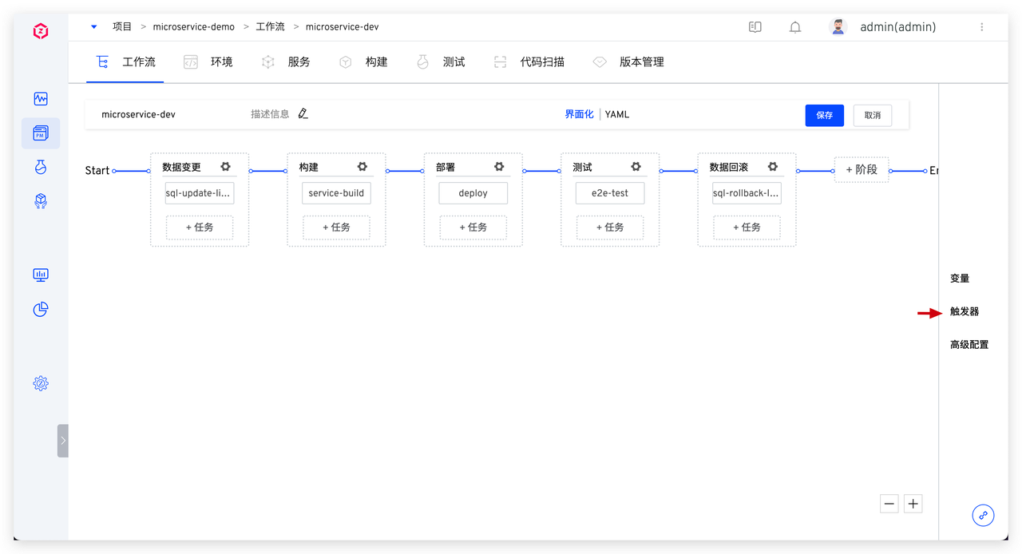This screenshot has height=554, width=1022.
Task: Open settings gear for 构建 stage
Action: (x=362, y=167)
